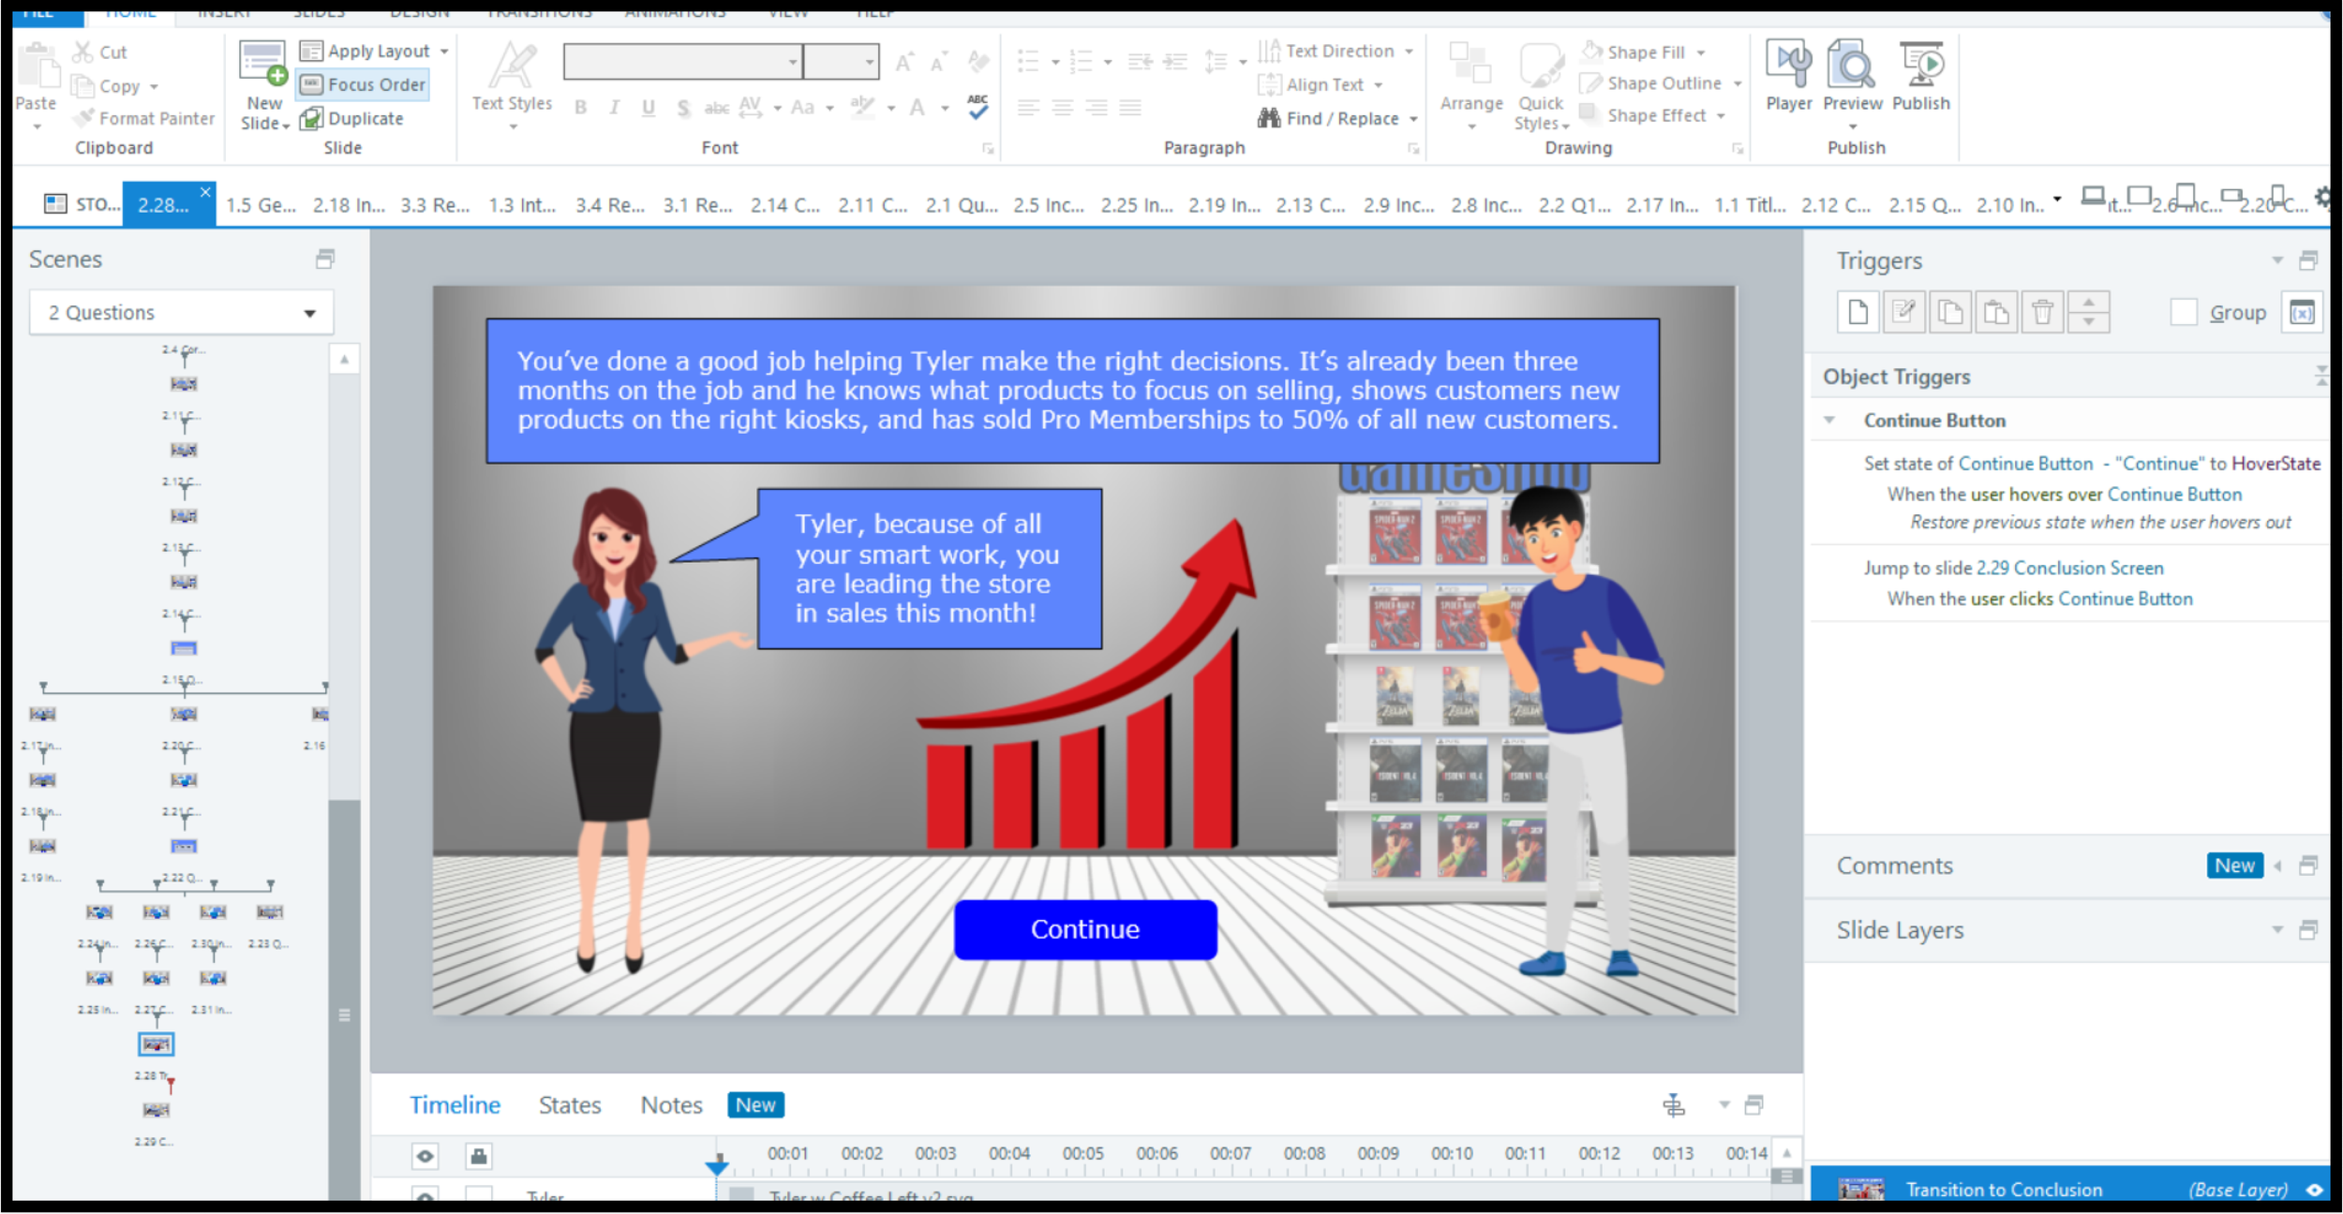Click the Focus Order tool
The image size is (2343, 1214).
pos(364,85)
